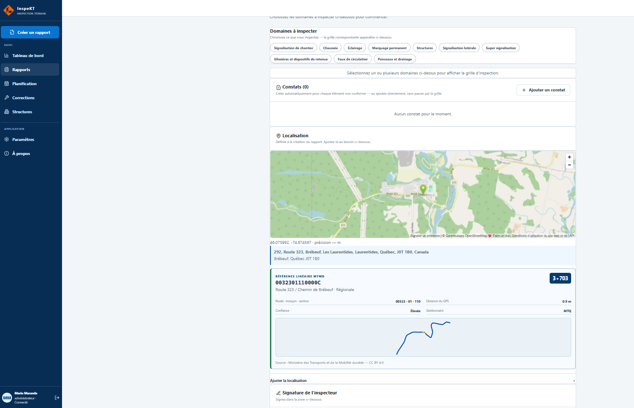The width and height of the screenshot is (634, 408).
Task: Toggle the Éclairage domain chip
Action: tap(355, 48)
